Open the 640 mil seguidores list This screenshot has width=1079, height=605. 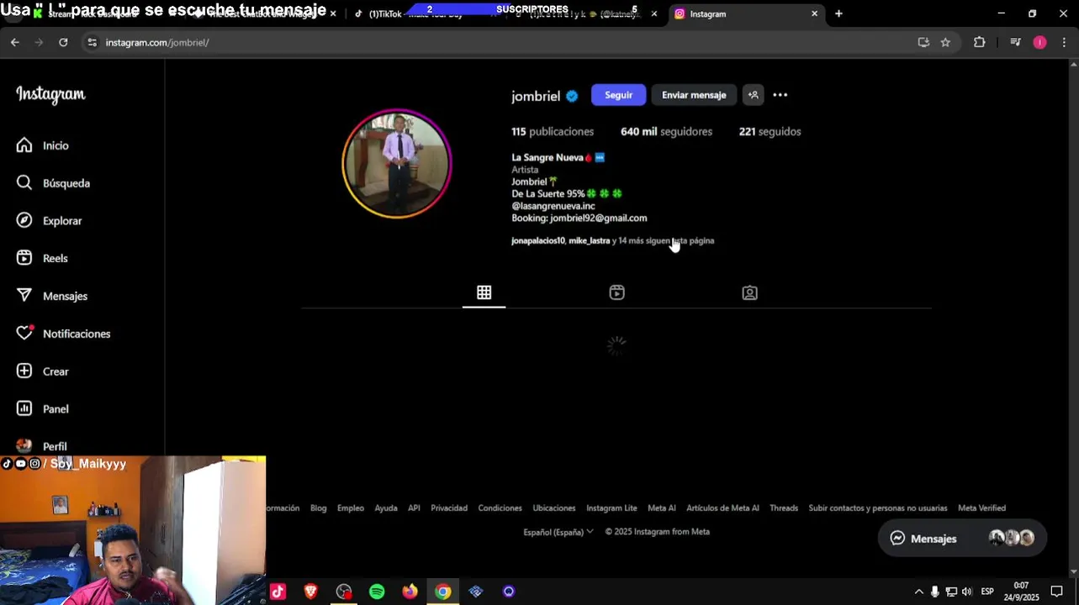coord(666,132)
